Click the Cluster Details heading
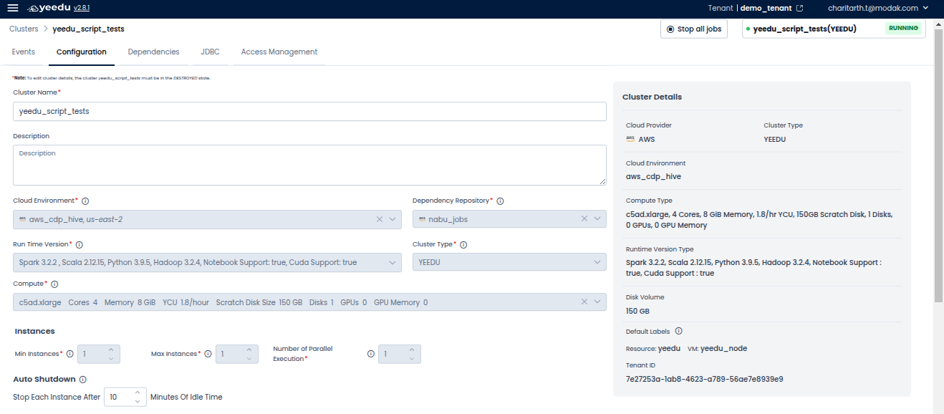 click(652, 97)
